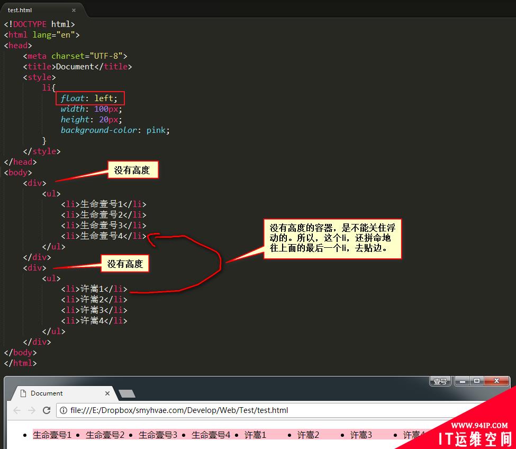Close the browser window
The image size is (516, 449).
[x=497, y=381]
